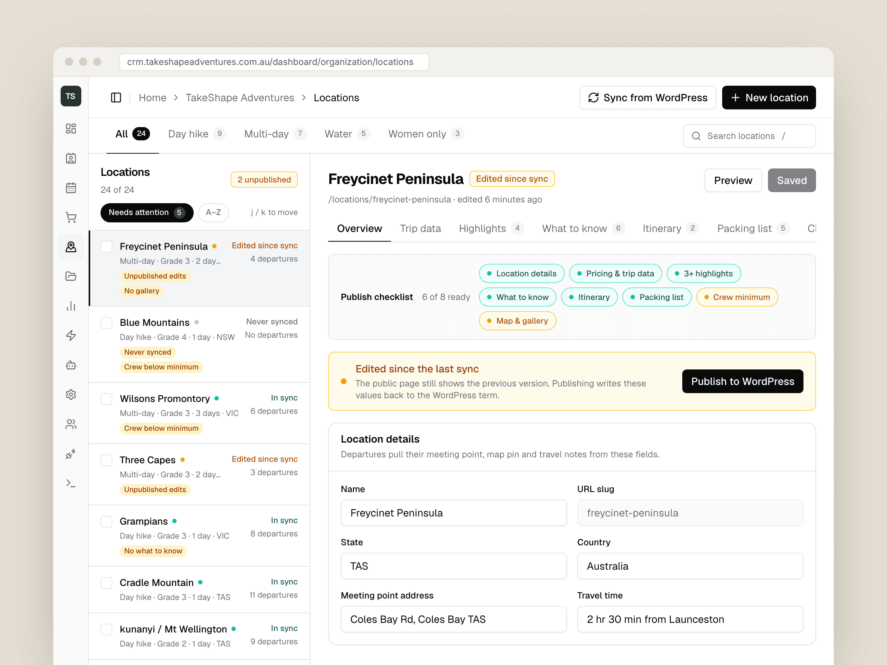The image size is (887, 665).
Task: Open the shopping cart icon in sidebar
Action: click(x=71, y=217)
